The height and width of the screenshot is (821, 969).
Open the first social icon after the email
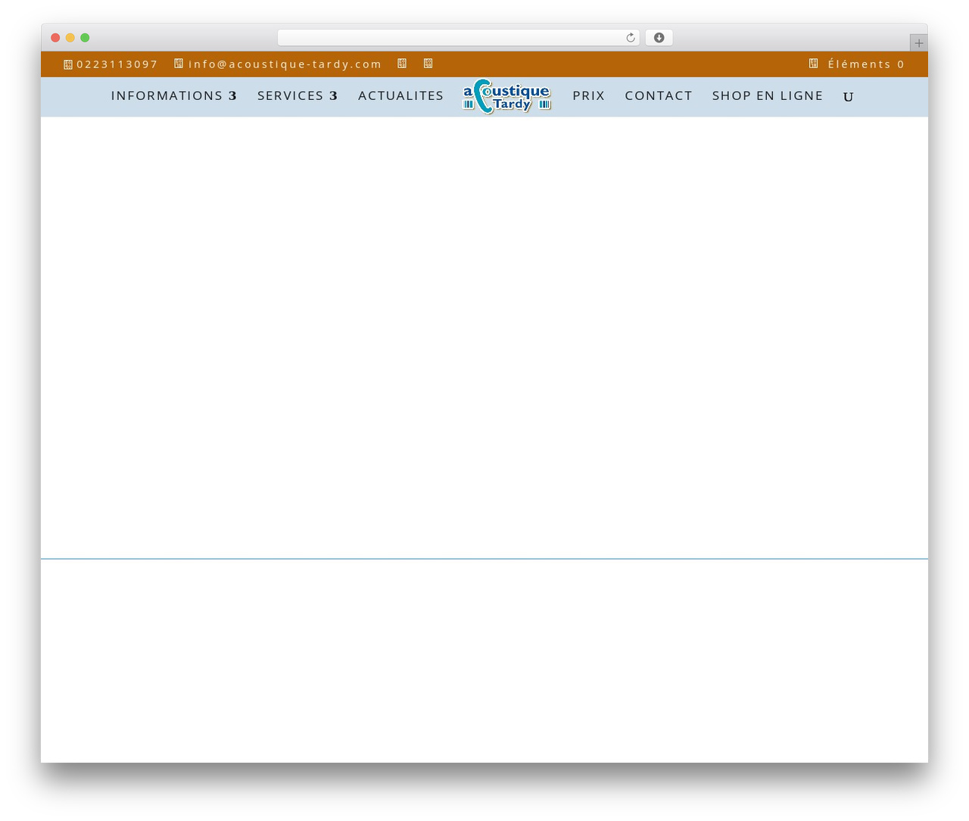pos(402,64)
